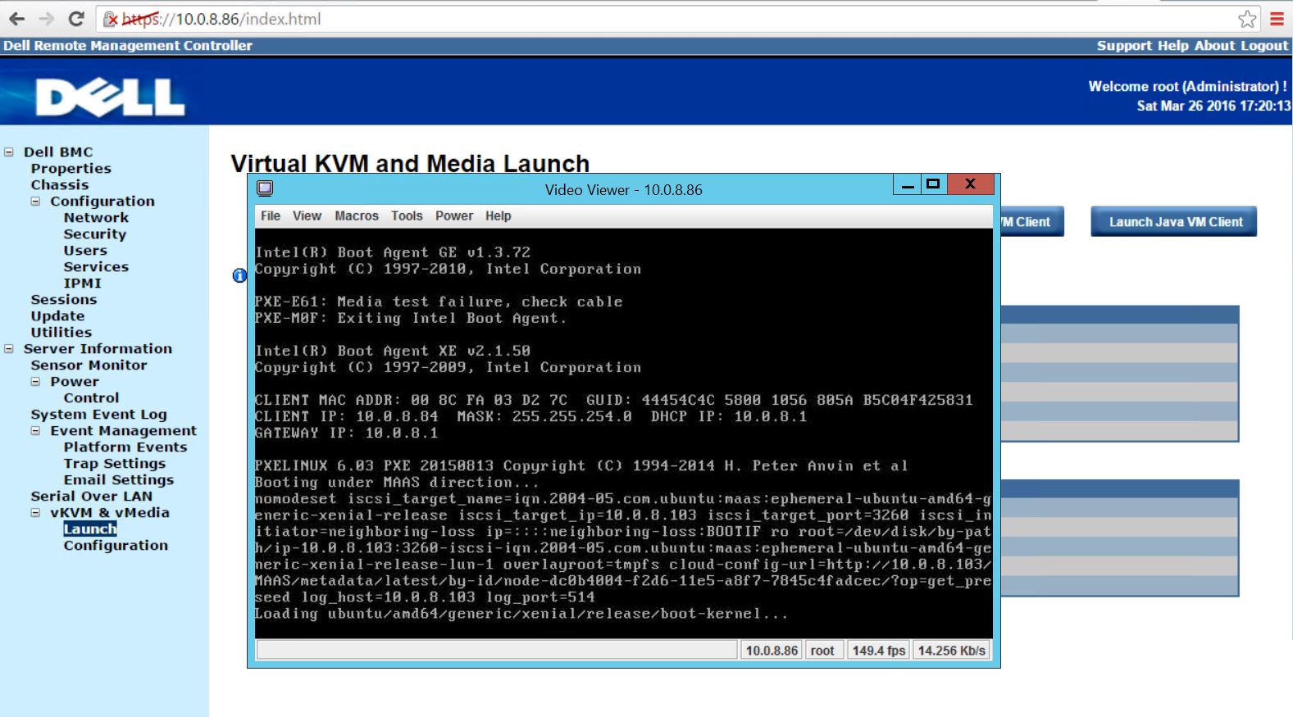The height and width of the screenshot is (717, 1293).
Task: Bookmark this page with the star icon
Action: (x=1247, y=19)
